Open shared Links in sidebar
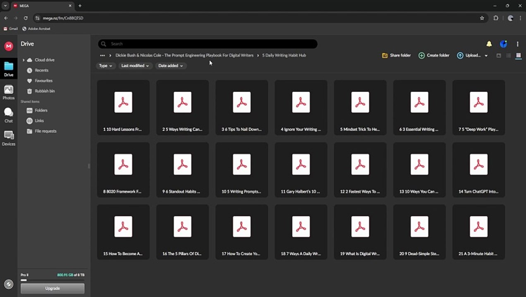 point(35,121)
